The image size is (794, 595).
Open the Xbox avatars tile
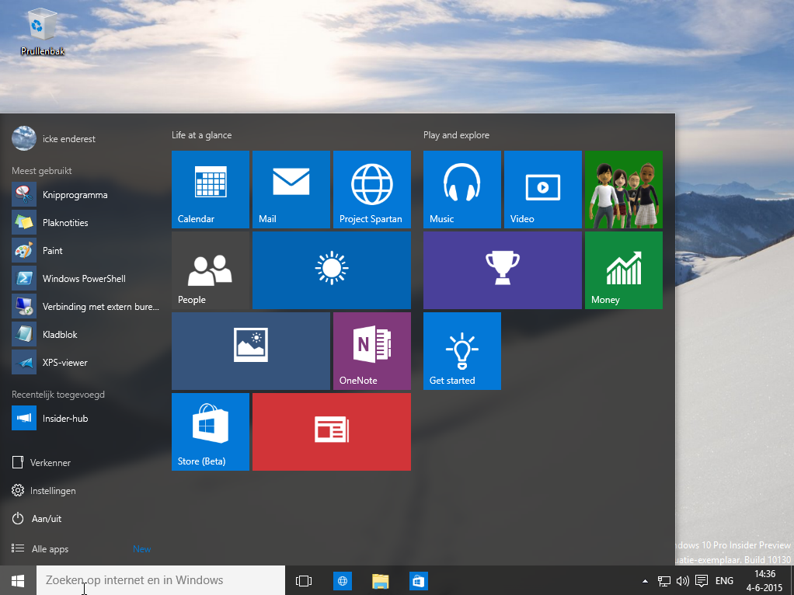623,189
